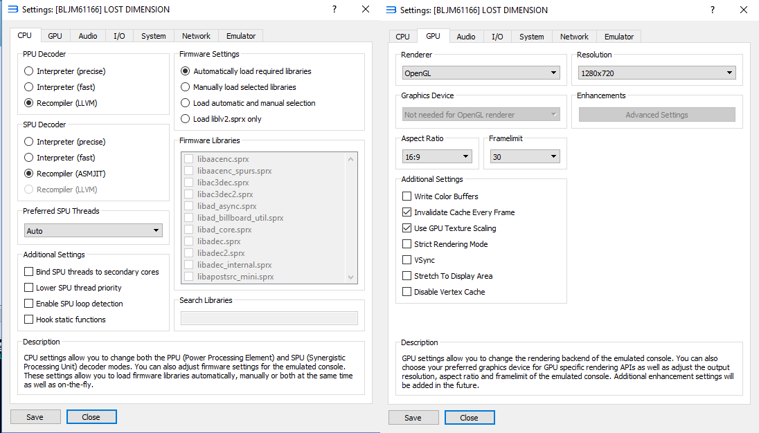Expand the Aspect Ratio 16:9 dropdown
The image size is (759, 433).
pos(437,157)
